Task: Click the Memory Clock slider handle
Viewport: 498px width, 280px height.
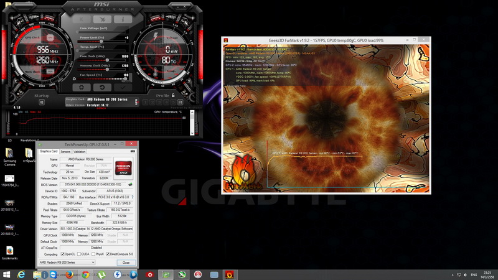Action: click(107, 69)
